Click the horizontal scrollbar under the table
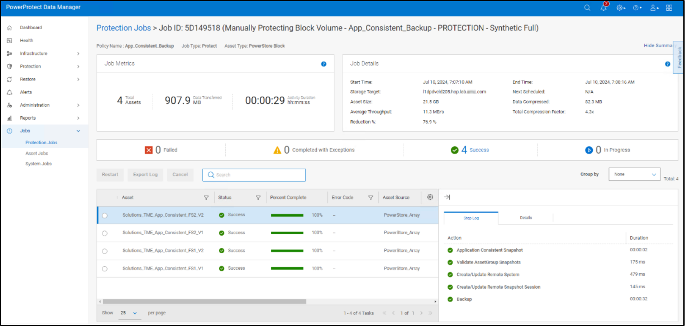685x326 pixels. (x=204, y=302)
